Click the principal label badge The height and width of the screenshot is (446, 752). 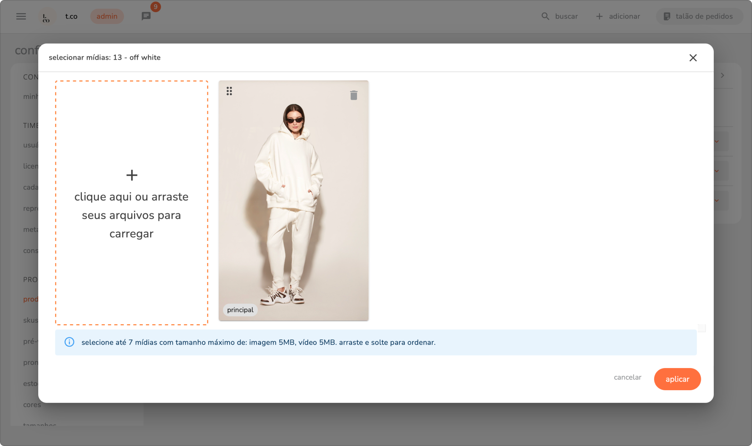coord(240,310)
